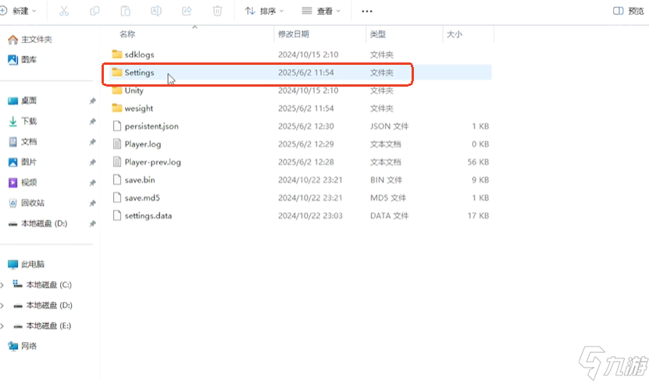The width and height of the screenshot is (649, 381).
Task: Select save.md5 file
Action: pyautogui.click(x=300, y=198)
